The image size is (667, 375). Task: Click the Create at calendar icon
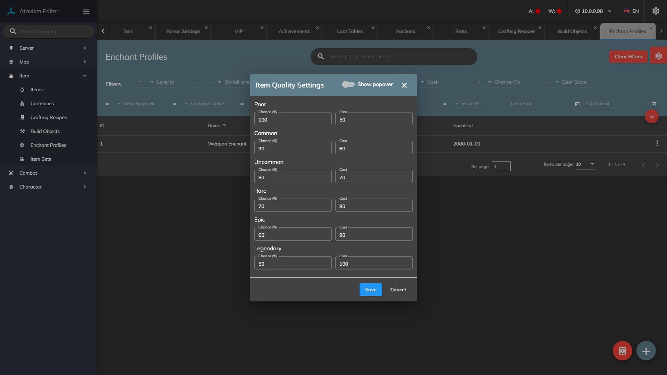point(577,104)
